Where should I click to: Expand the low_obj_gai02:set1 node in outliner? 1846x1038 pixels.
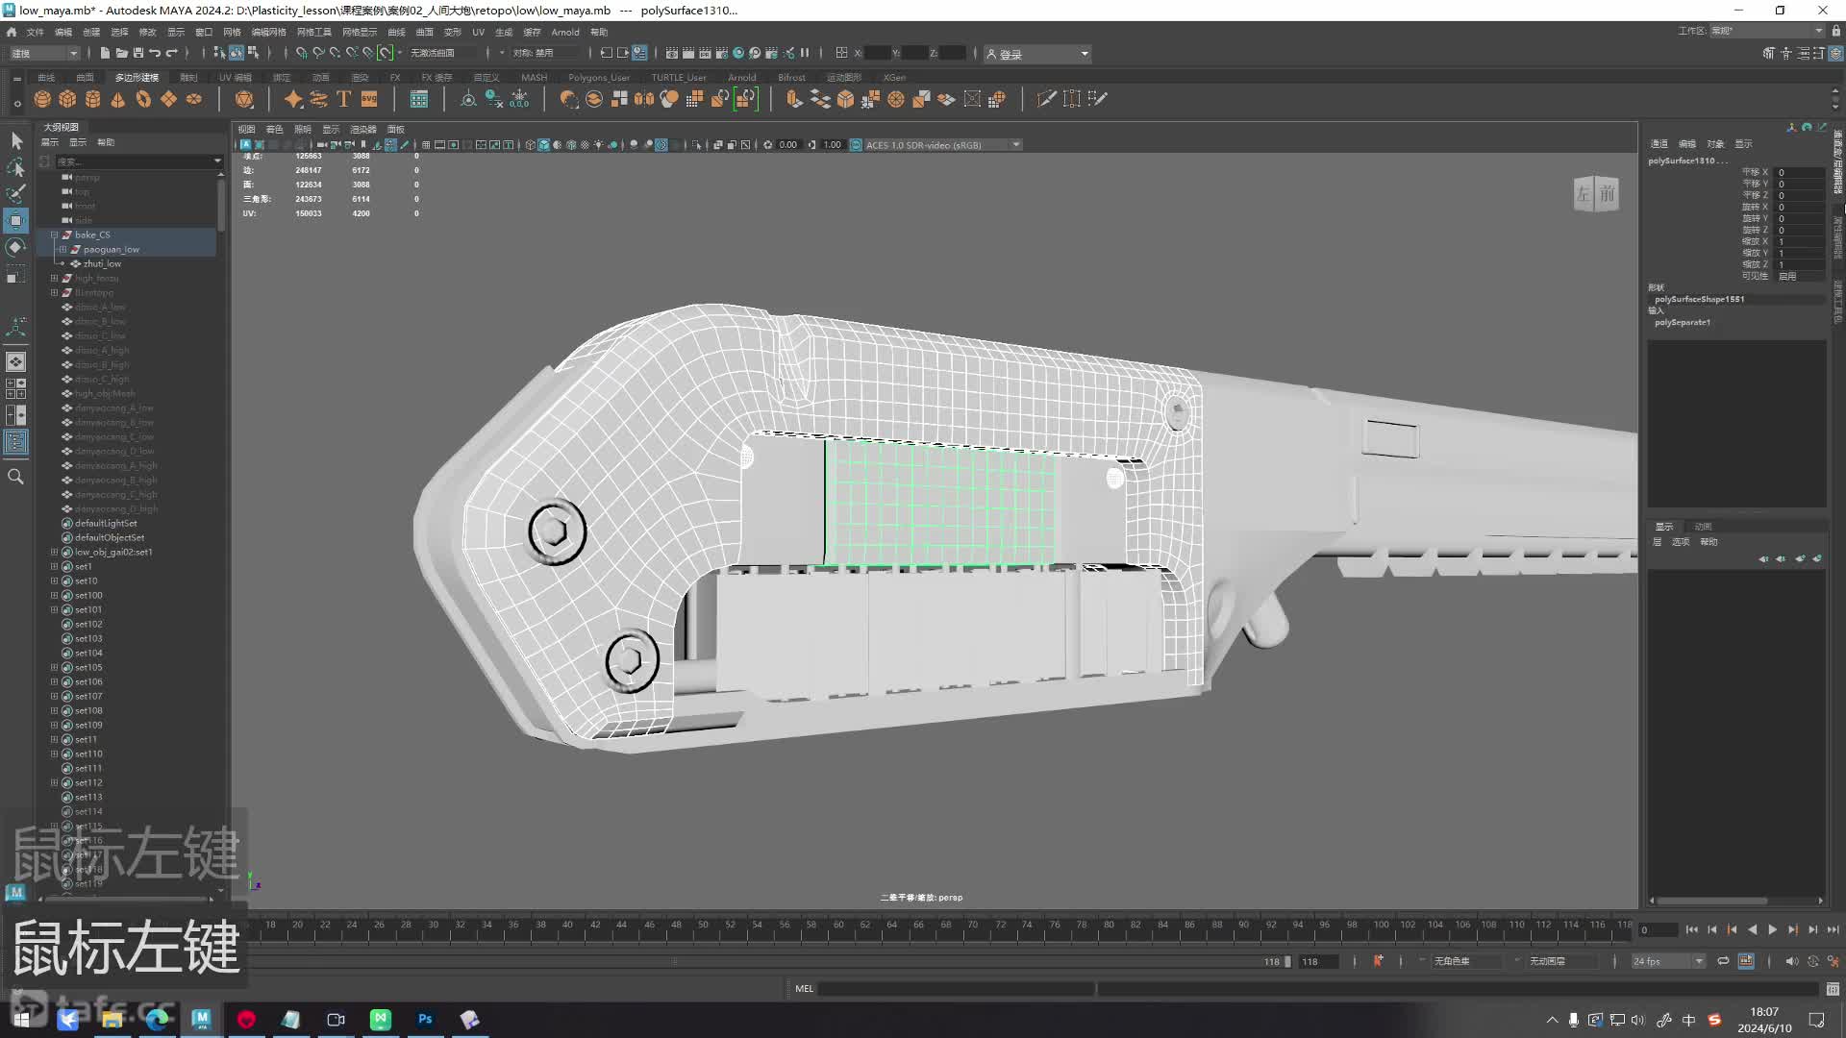[x=55, y=552]
